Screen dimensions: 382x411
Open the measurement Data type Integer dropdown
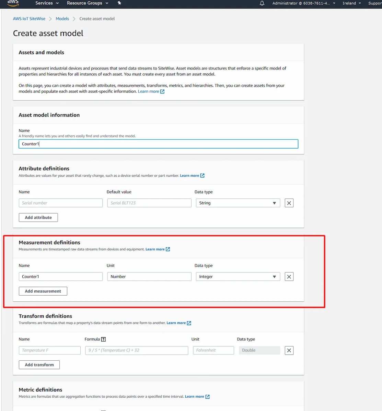(238, 277)
